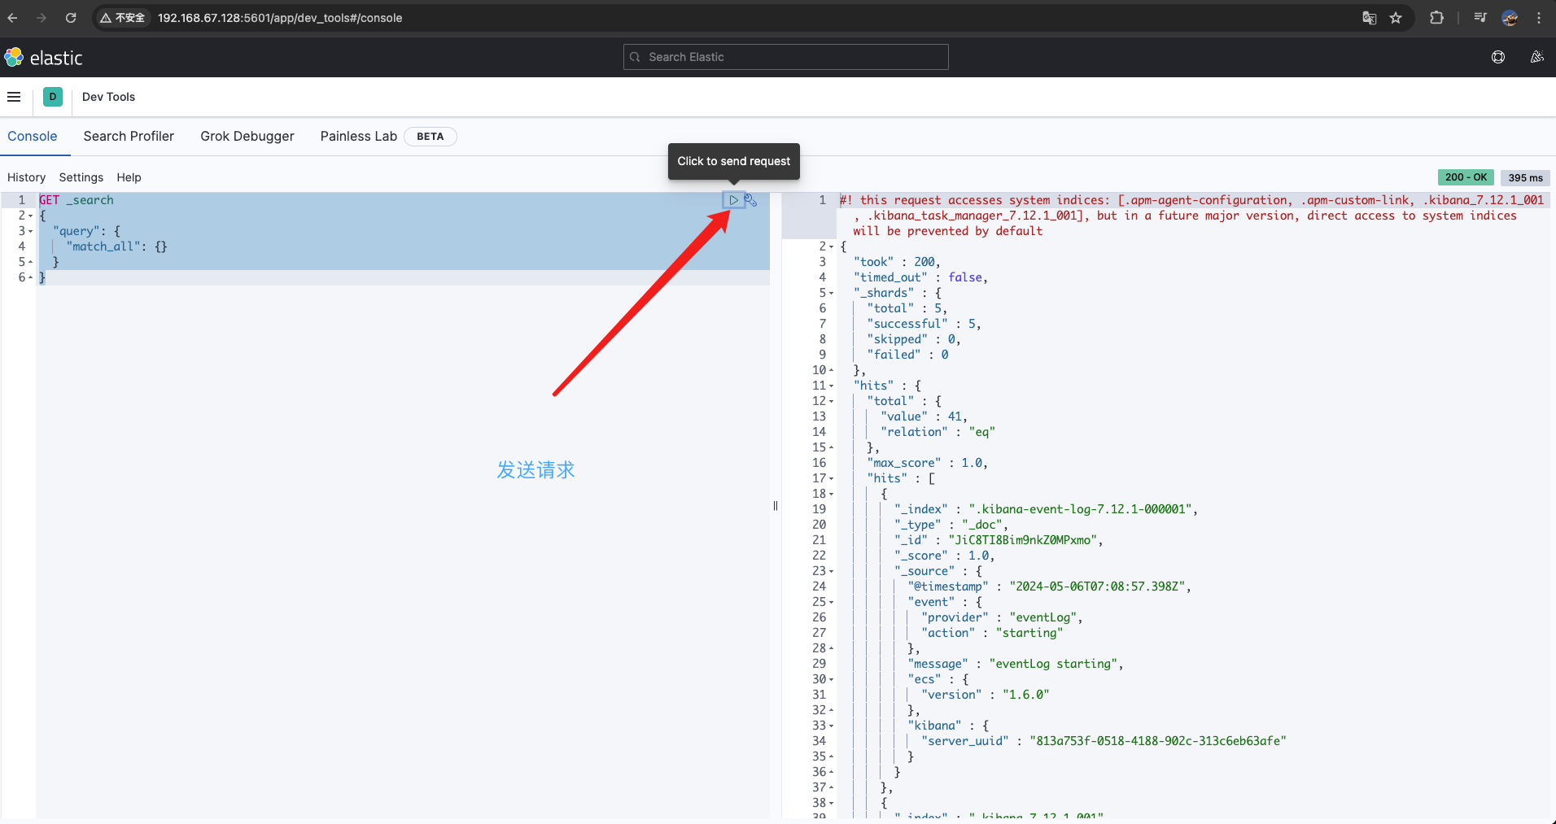This screenshot has width=1556, height=824.
Task: Click the "timed_out" : false line
Action: [x=920, y=277]
